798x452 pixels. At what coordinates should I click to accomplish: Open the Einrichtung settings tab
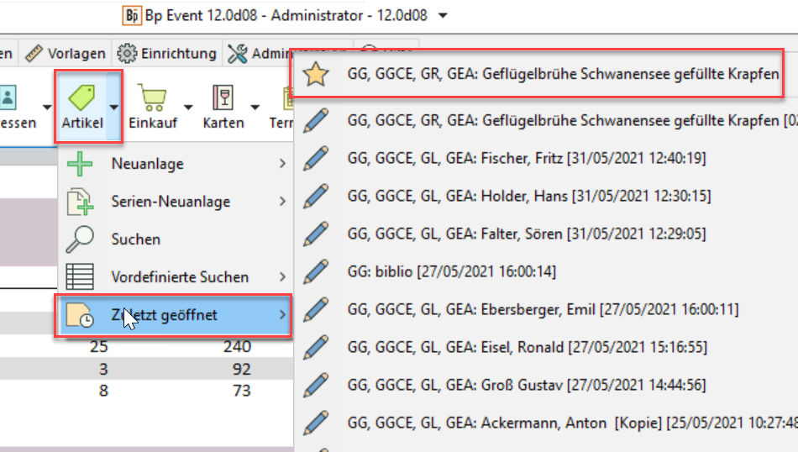click(167, 53)
